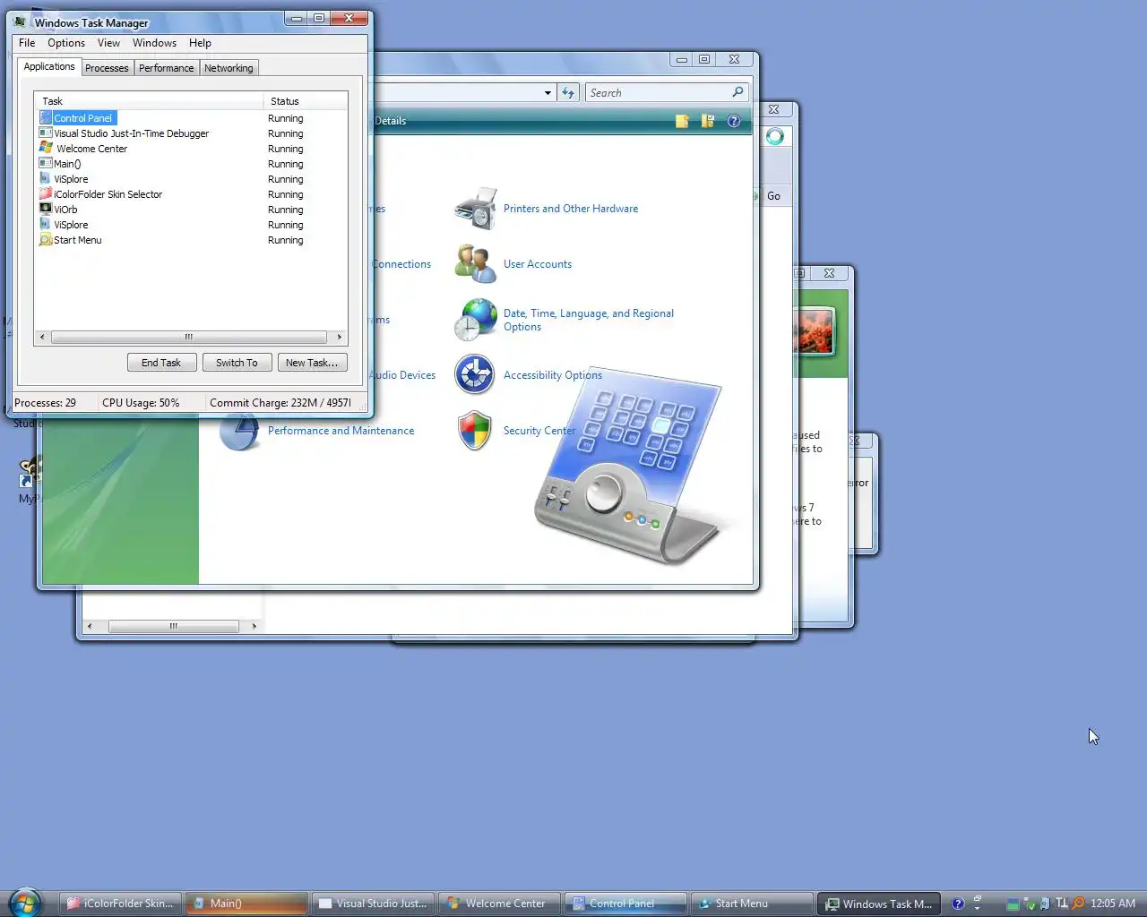
Task: Open the Accessibility Options wheel icon
Action: (475, 375)
